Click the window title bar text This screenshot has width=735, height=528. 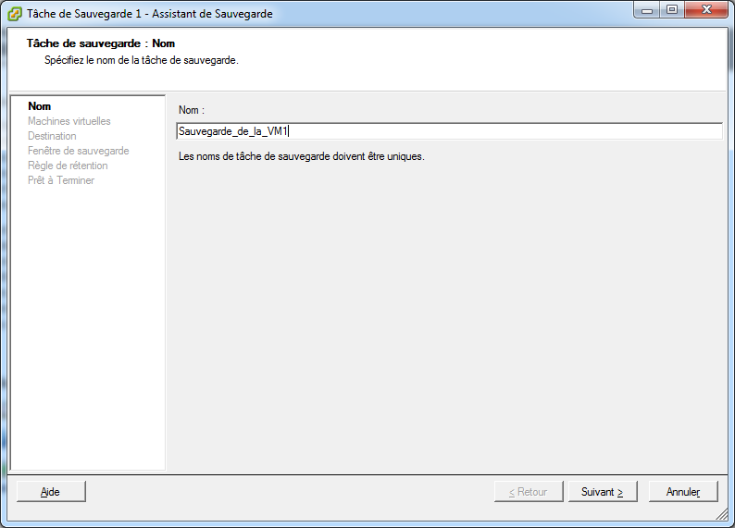pyautogui.click(x=150, y=14)
